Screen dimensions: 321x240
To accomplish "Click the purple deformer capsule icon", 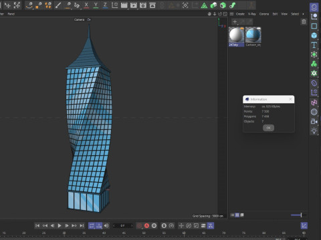I will pos(314,83).
